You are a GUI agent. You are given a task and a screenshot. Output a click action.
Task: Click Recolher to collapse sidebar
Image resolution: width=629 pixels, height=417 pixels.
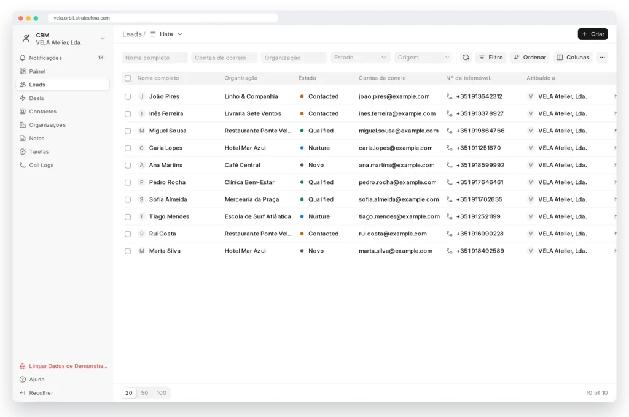(x=62, y=393)
